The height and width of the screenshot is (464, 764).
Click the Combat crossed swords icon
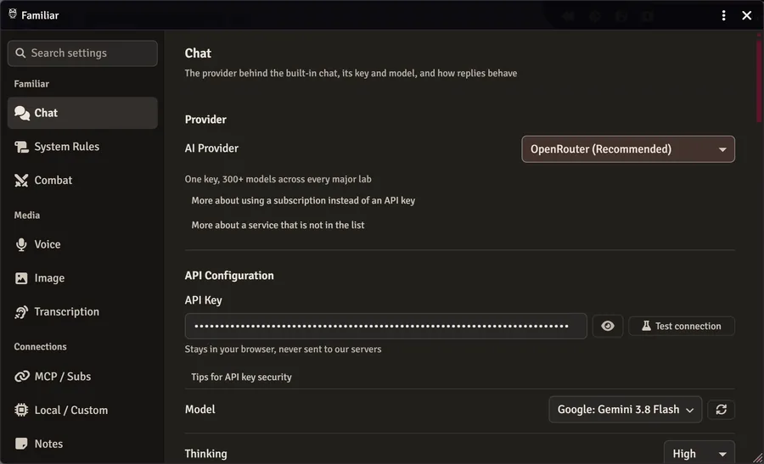point(21,180)
